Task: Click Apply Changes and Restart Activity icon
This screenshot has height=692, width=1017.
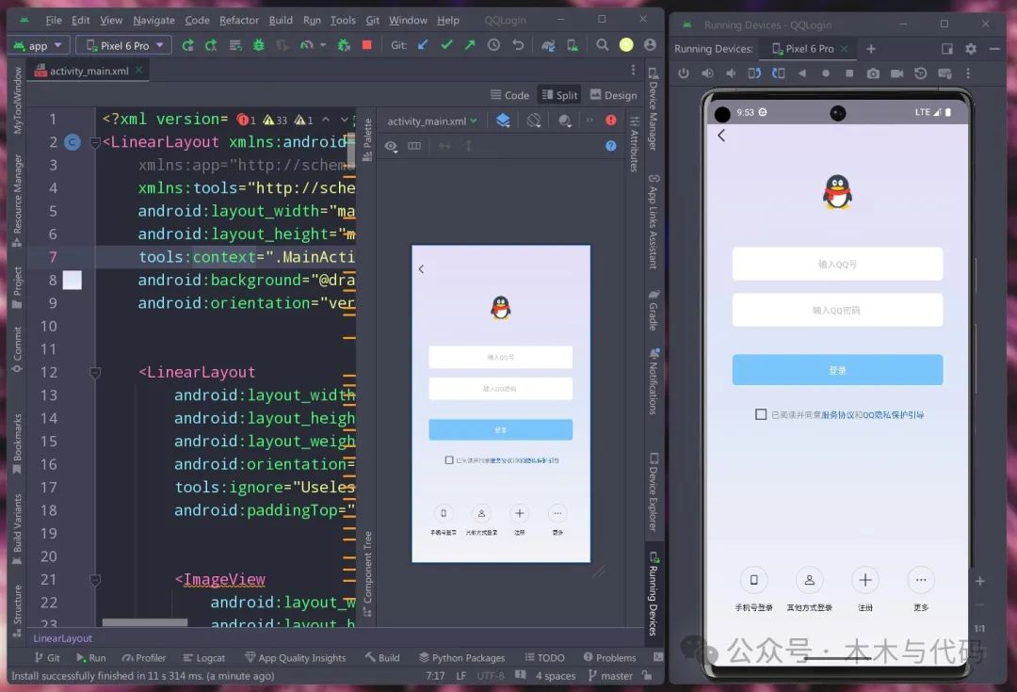Action: 211,45
